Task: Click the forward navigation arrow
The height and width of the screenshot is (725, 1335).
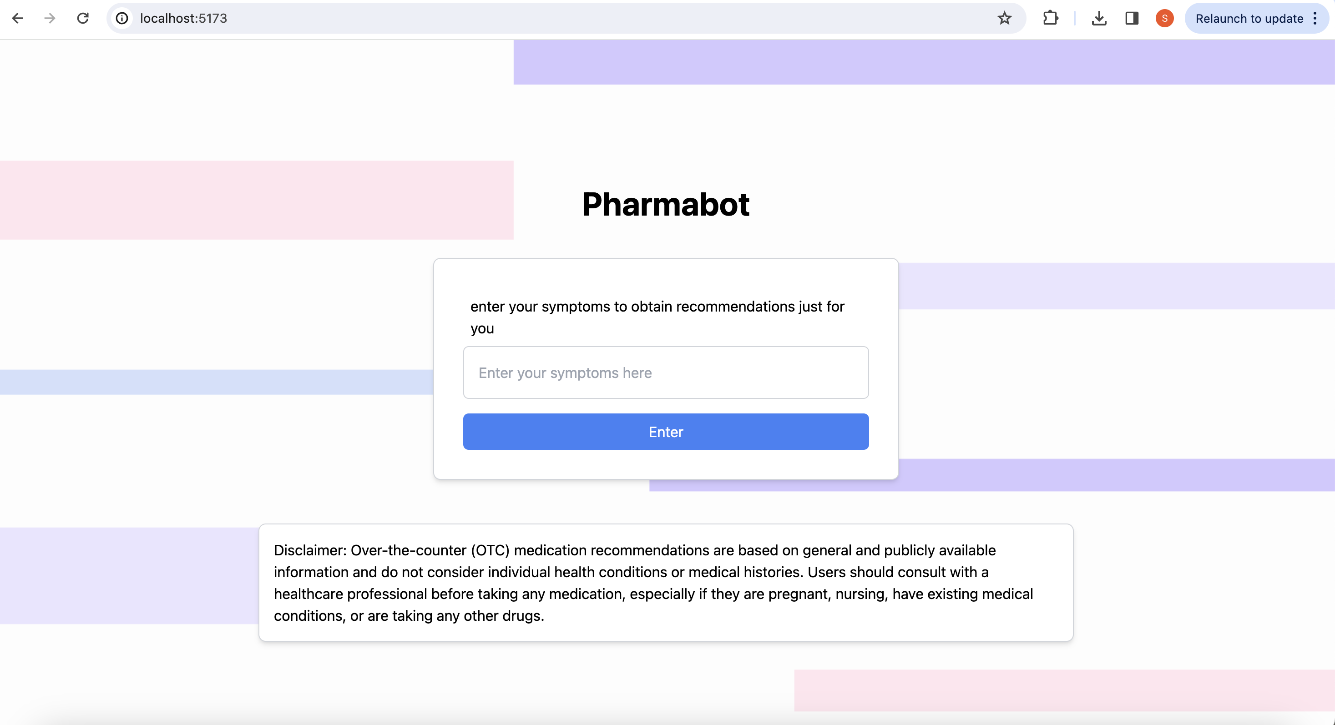Action: [x=50, y=18]
